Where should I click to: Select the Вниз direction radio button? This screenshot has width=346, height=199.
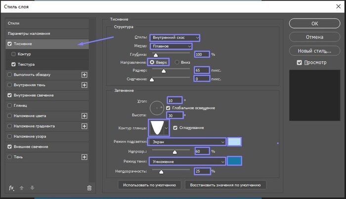[x=176, y=62]
